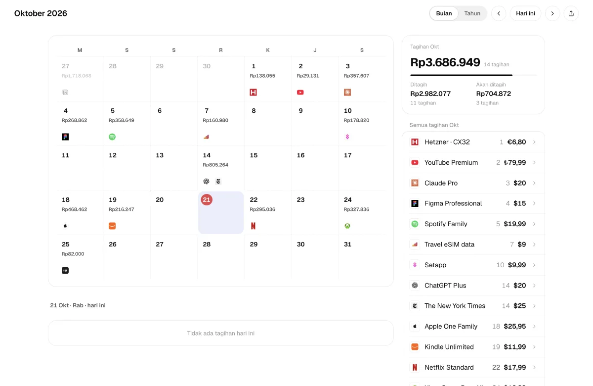Viewport: 593px width, 386px height.
Task: Click Rp805.264 on October 14
Action: [x=215, y=165]
